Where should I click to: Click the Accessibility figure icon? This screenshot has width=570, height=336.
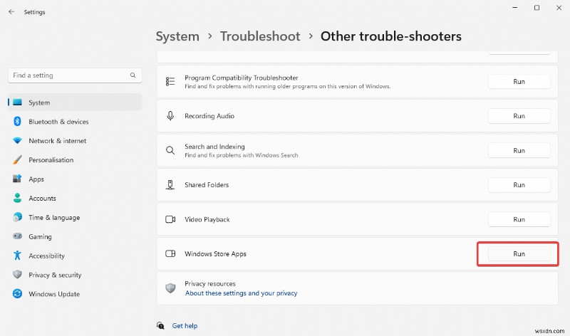coord(17,256)
